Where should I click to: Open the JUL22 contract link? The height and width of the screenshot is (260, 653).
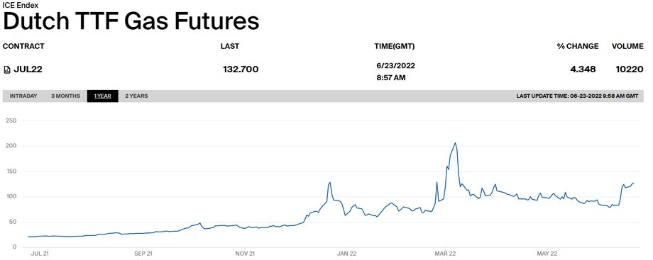28,69
